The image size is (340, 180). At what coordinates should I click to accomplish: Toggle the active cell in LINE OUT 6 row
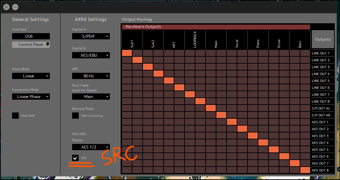[179, 88]
